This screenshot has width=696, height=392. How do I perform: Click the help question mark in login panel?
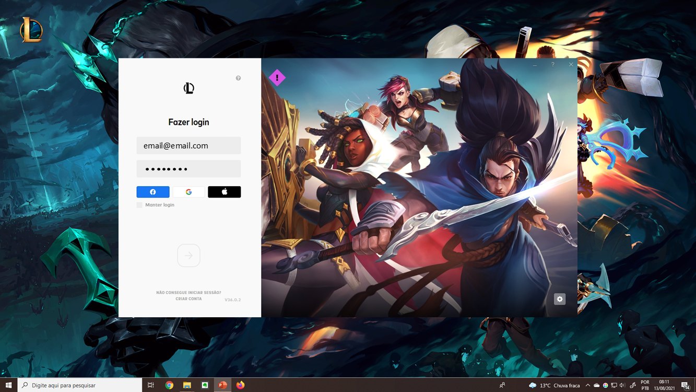click(x=238, y=78)
